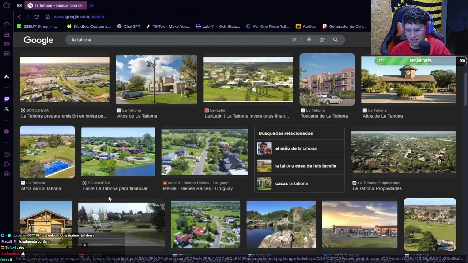
Task: Search by image with Lens icon
Action: point(322,40)
